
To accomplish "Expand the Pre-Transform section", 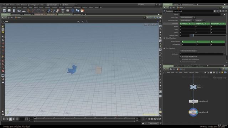I will (x=164, y=48).
